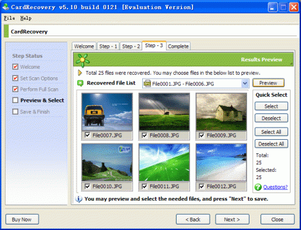
Task: Click the green flower icon in Results Preview banner
Action: tap(82, 60)
